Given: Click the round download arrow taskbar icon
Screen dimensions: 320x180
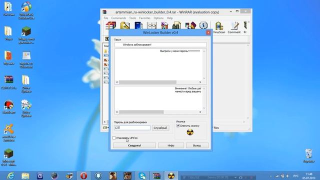Looking at the screenshot, I should 98,175.
